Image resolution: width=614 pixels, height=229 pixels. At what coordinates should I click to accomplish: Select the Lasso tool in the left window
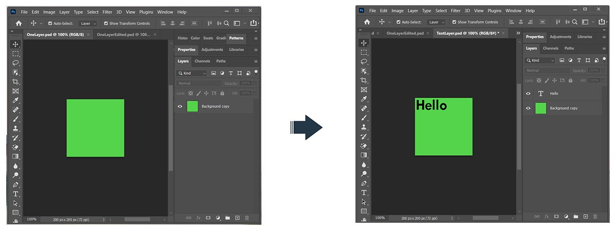(x=15, y=63)
